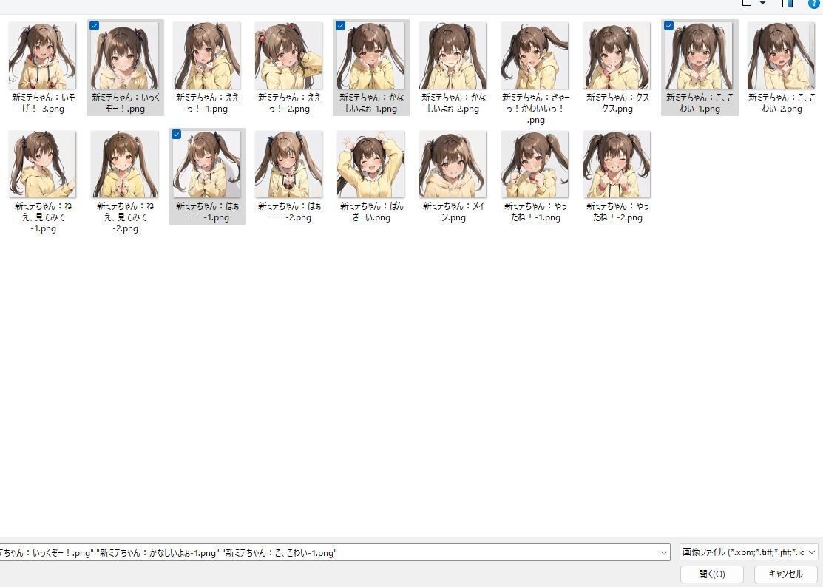Select the きゃーっ！かわいいっ！.png thumbnail
This screenshot has height=587, width=823.
click(535, 55)
